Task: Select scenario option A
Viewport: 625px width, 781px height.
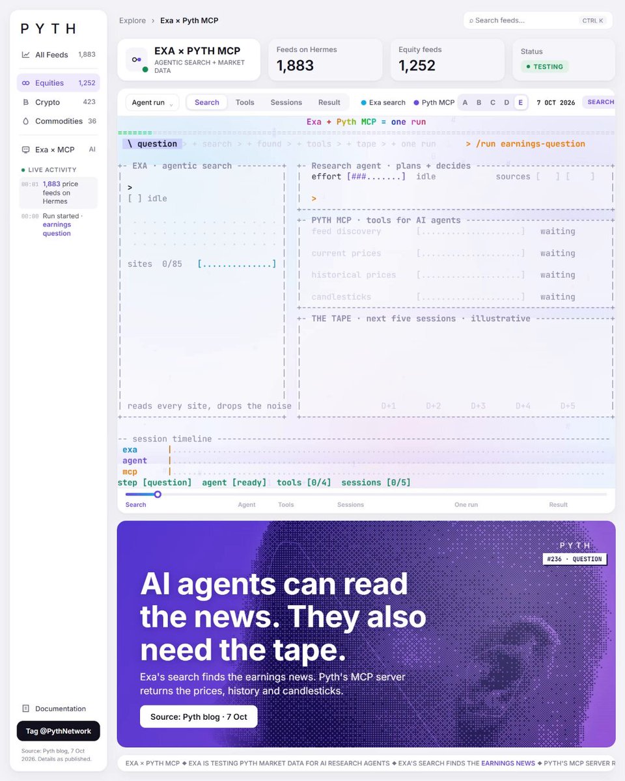Action: pos(465,102)
